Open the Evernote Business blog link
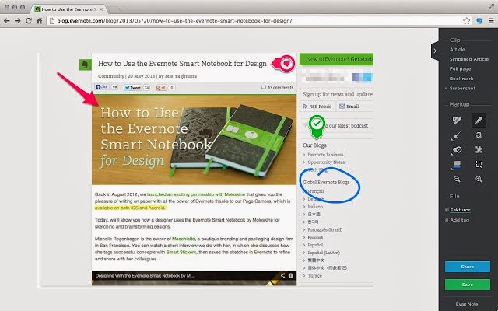The image size is (498, 311). [x=325, y=155]
